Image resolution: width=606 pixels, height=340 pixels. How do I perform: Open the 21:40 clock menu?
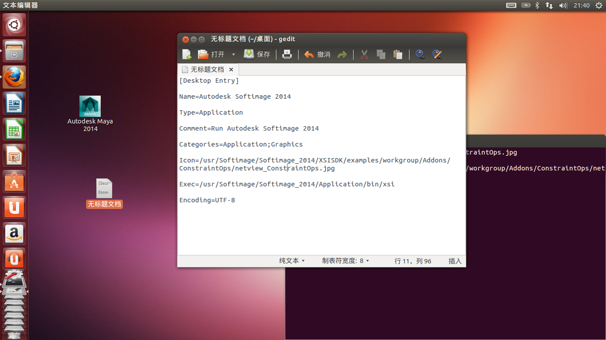point(581,5)
